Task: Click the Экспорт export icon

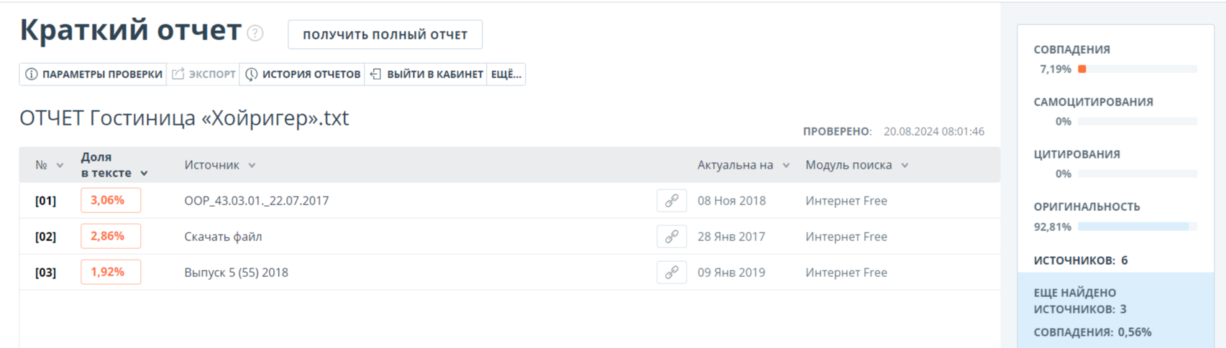Action: [x=178, y=74]
